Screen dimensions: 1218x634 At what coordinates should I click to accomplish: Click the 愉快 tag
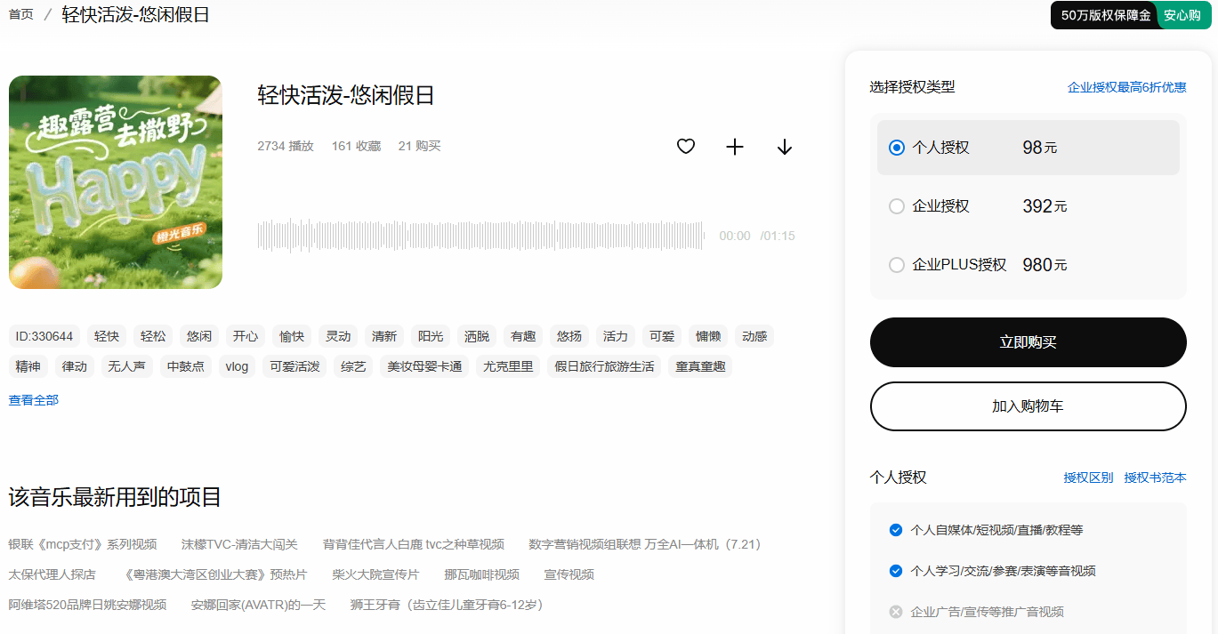tap(292, 336)
